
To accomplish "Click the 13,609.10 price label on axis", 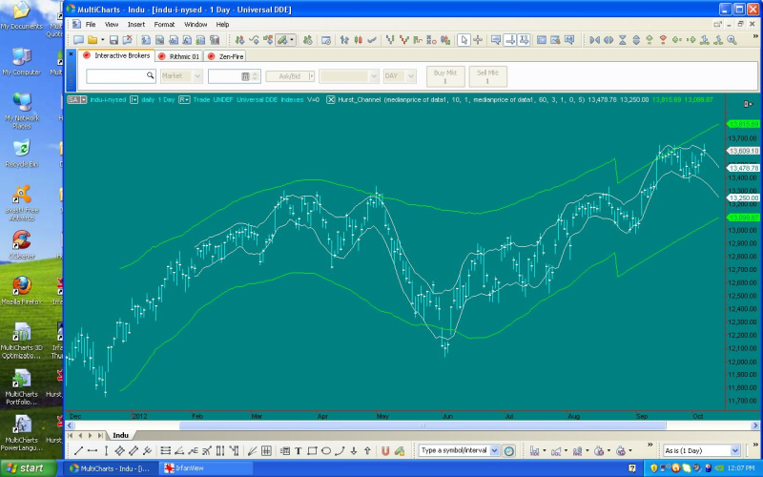I will tap(744, 151).
